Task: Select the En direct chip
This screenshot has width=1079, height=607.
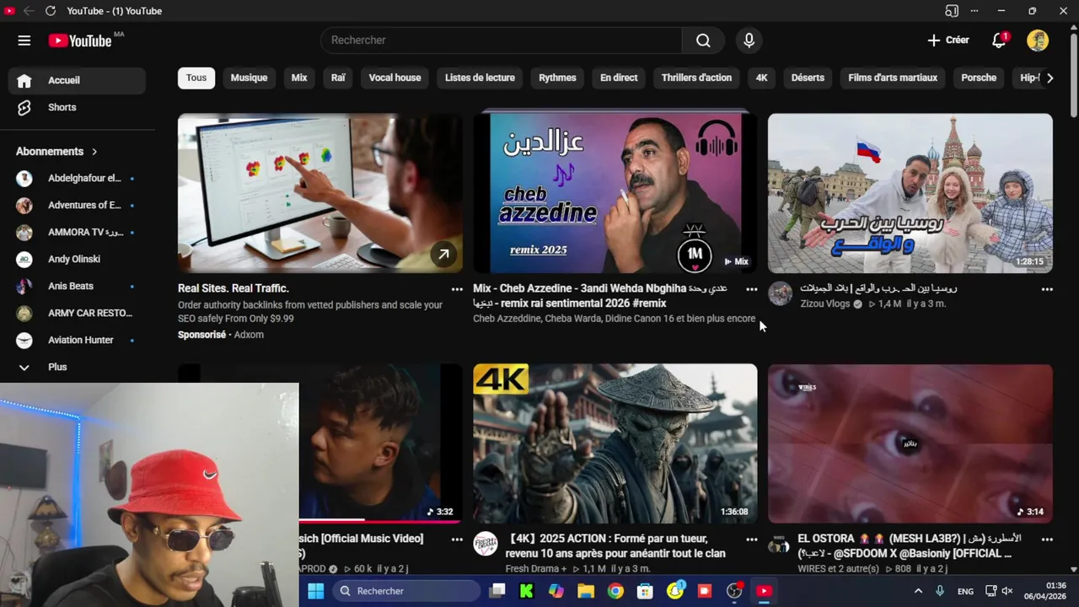Action: (619, 78)
